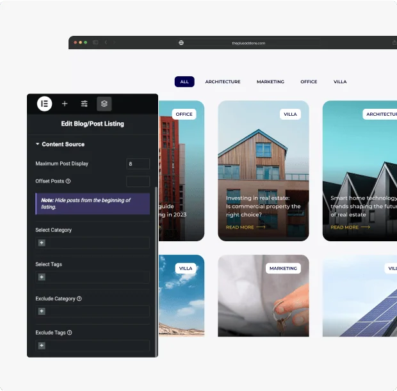This screenshot has height=391, width=397.
Task: Add entry under Exclude Tags
Action: [x=42, y=346]
